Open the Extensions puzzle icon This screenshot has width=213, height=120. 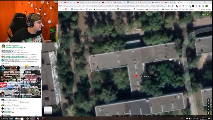tap(200, 6)
